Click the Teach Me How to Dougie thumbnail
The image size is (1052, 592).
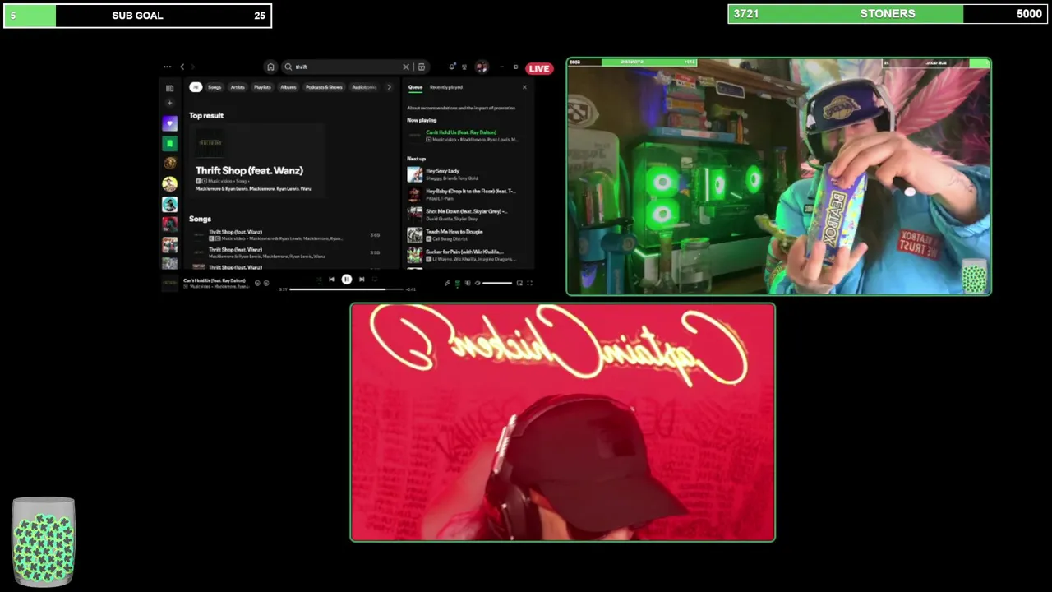point(415,235)
